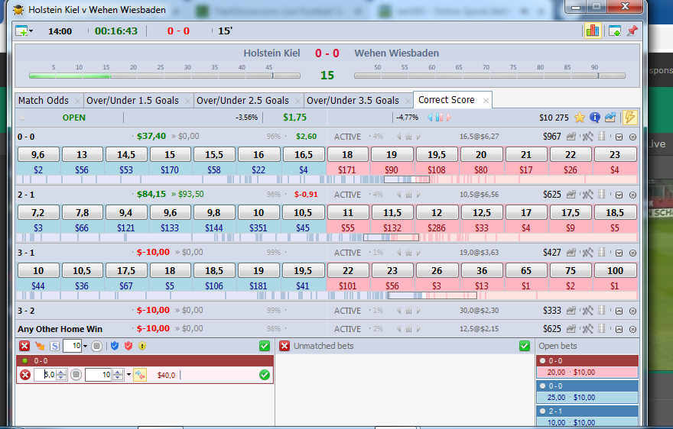Image resolution: width=673 pixels, height=429 pixels.
Task: Select the Correct Score tab
Action: click(x=447, y=100)
